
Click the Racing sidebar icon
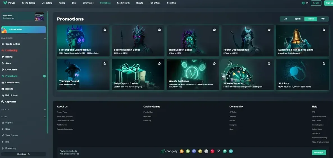pos(3,57)
